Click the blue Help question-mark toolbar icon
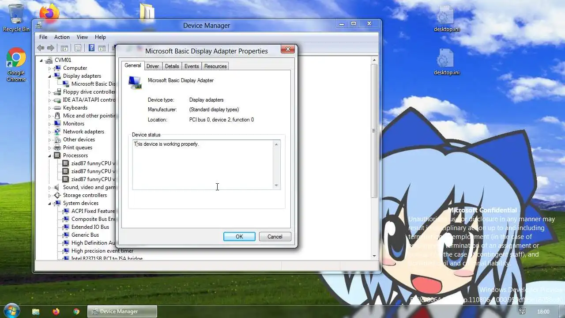Image resolution: width=565 pixels, height=318 pixels. point(91,48)
